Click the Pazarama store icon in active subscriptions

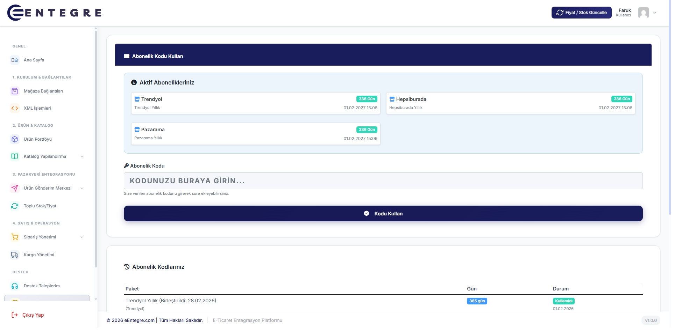click(x=137, y=130)
